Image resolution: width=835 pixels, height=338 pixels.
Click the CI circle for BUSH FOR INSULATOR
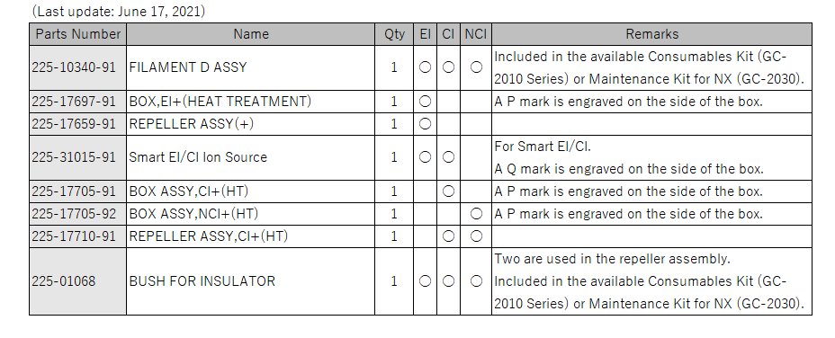448,281
